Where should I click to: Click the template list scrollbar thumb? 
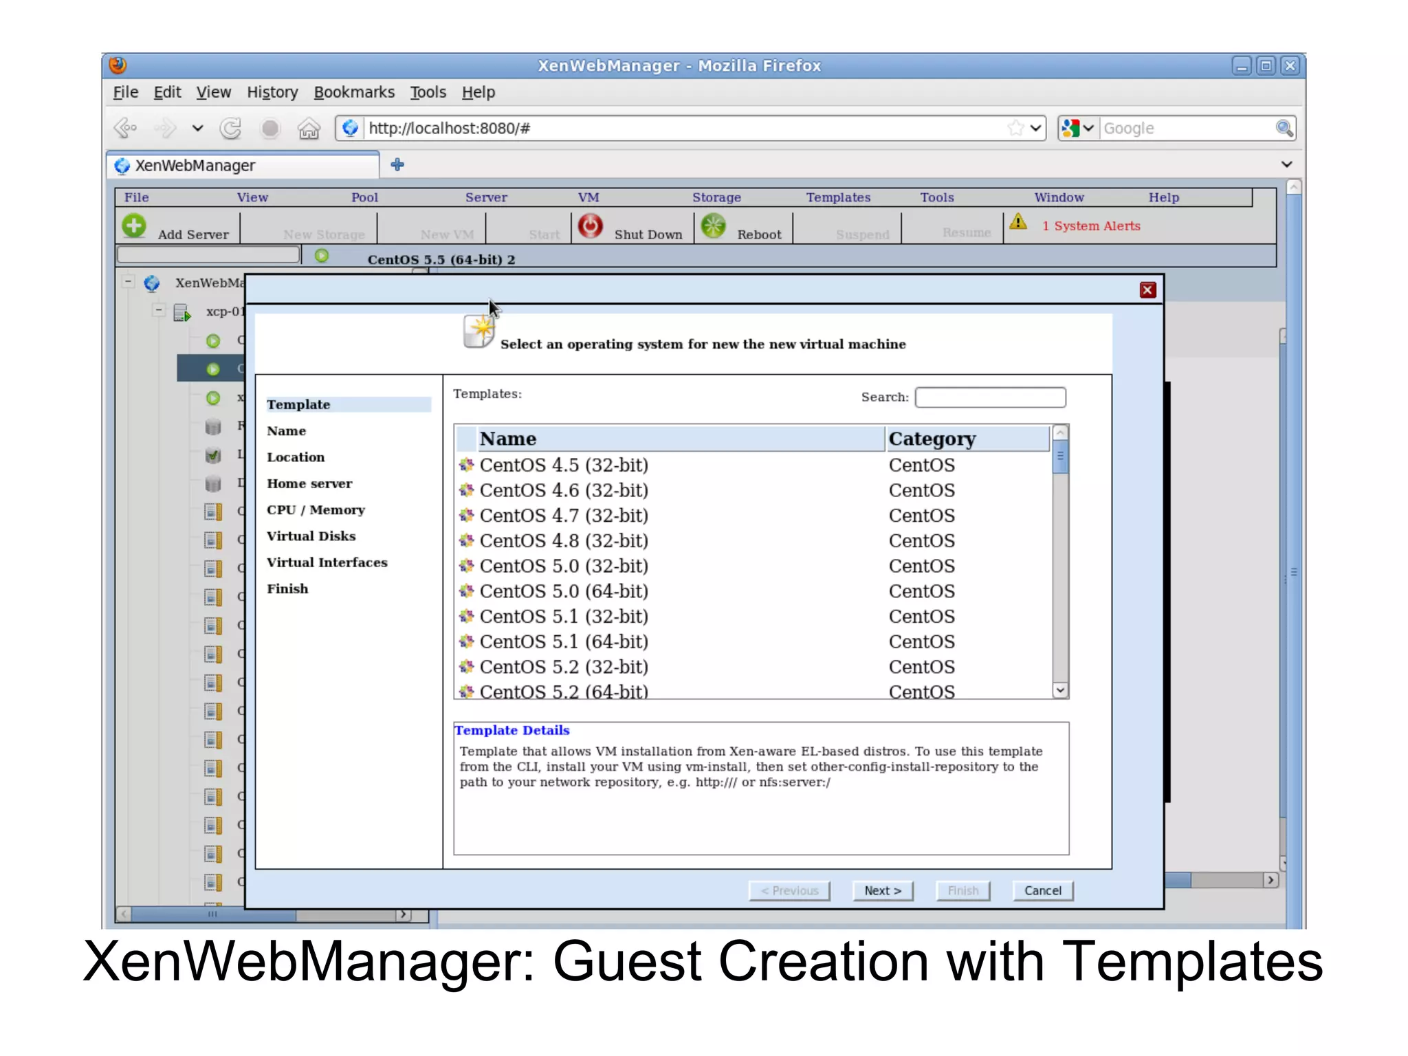[x=1061, y=458]
